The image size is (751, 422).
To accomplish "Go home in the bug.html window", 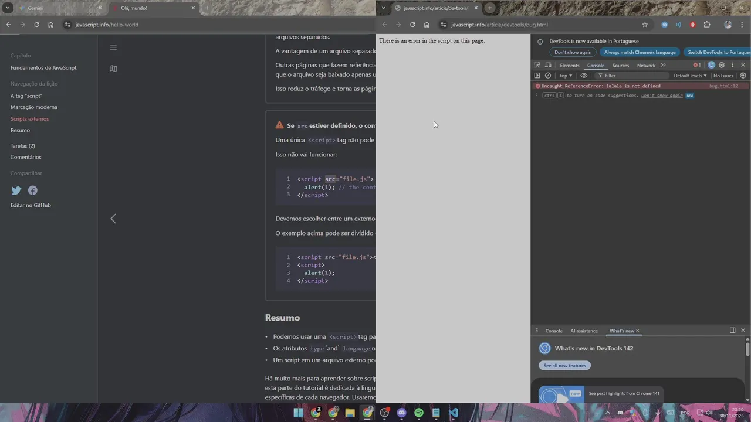I will (x=427, y=25).
